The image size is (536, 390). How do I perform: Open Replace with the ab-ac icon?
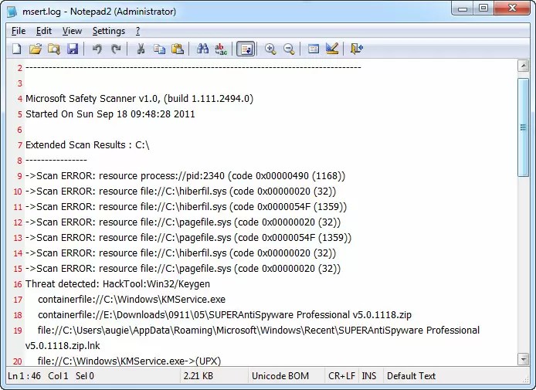[x=221, y=49]
